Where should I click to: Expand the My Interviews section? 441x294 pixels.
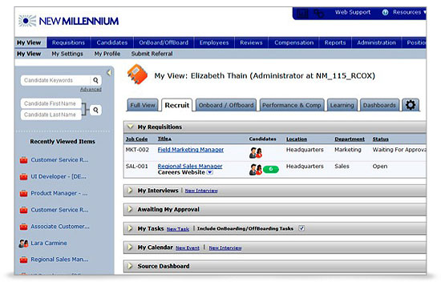click(130, 191)
